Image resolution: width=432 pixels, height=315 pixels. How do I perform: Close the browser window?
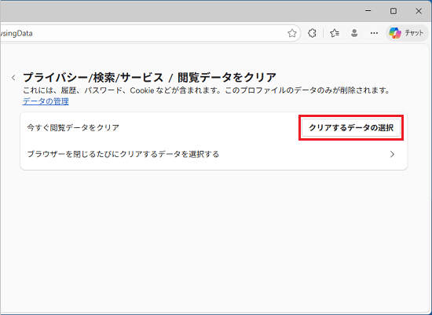click(419, 11)
